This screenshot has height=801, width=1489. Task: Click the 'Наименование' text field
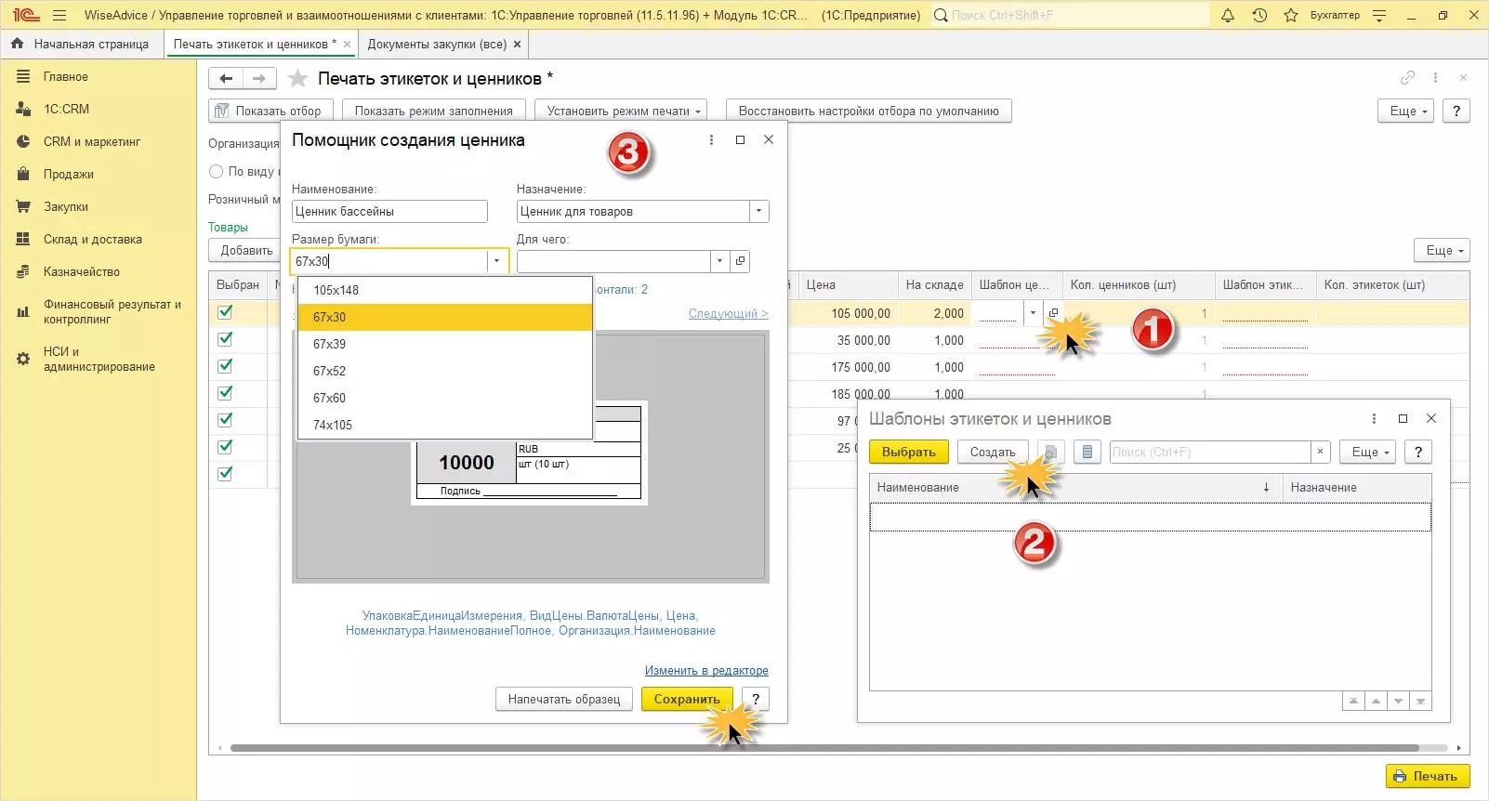(389, 212)
